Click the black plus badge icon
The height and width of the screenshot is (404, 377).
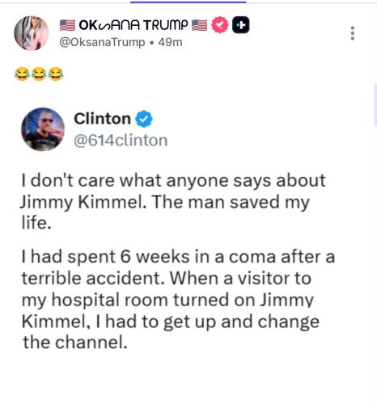click(x=241, y=25)
